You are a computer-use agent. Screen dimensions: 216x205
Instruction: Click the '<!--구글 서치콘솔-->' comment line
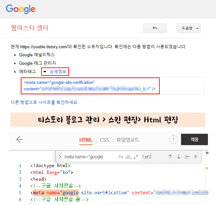[x=55, y=186]
